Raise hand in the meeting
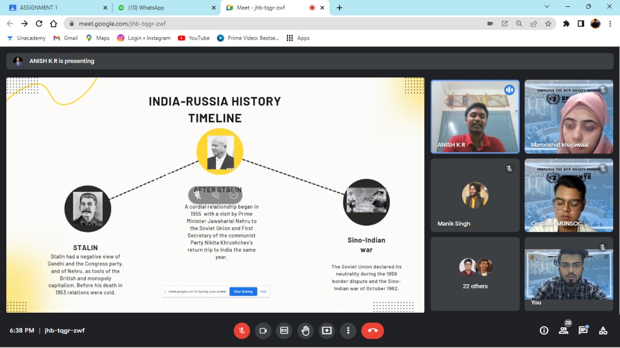This screenshot has height=348, width=620. (x=306, y=331)
